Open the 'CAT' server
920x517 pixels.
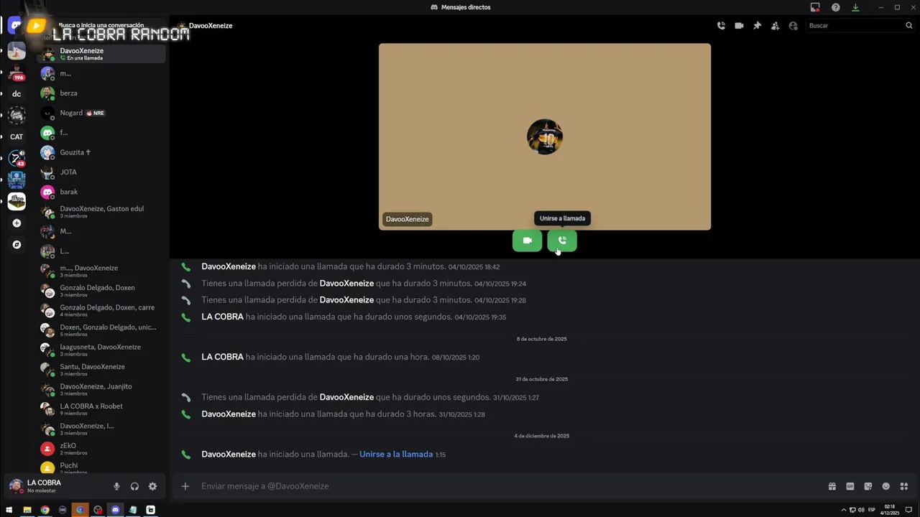point(17,137)
